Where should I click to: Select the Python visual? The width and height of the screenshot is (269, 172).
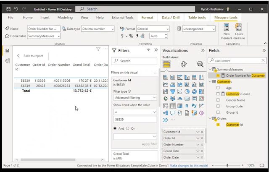pyautogui.click(x=194, y=106)
